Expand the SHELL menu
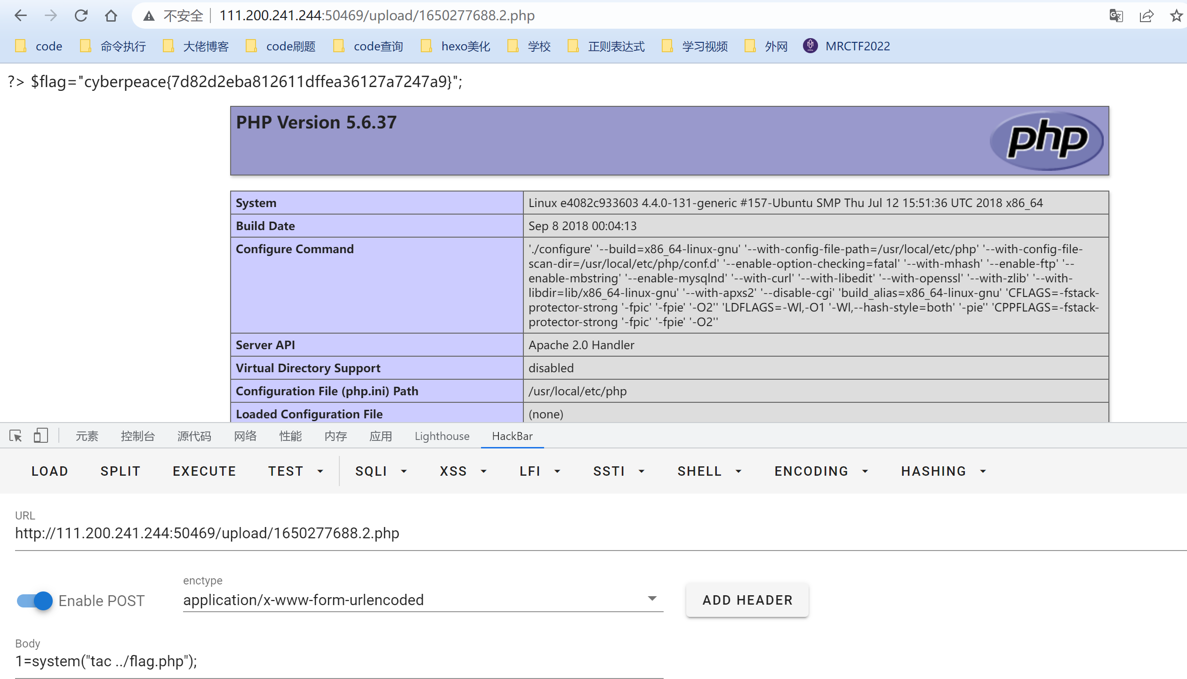 pos(709,471)
